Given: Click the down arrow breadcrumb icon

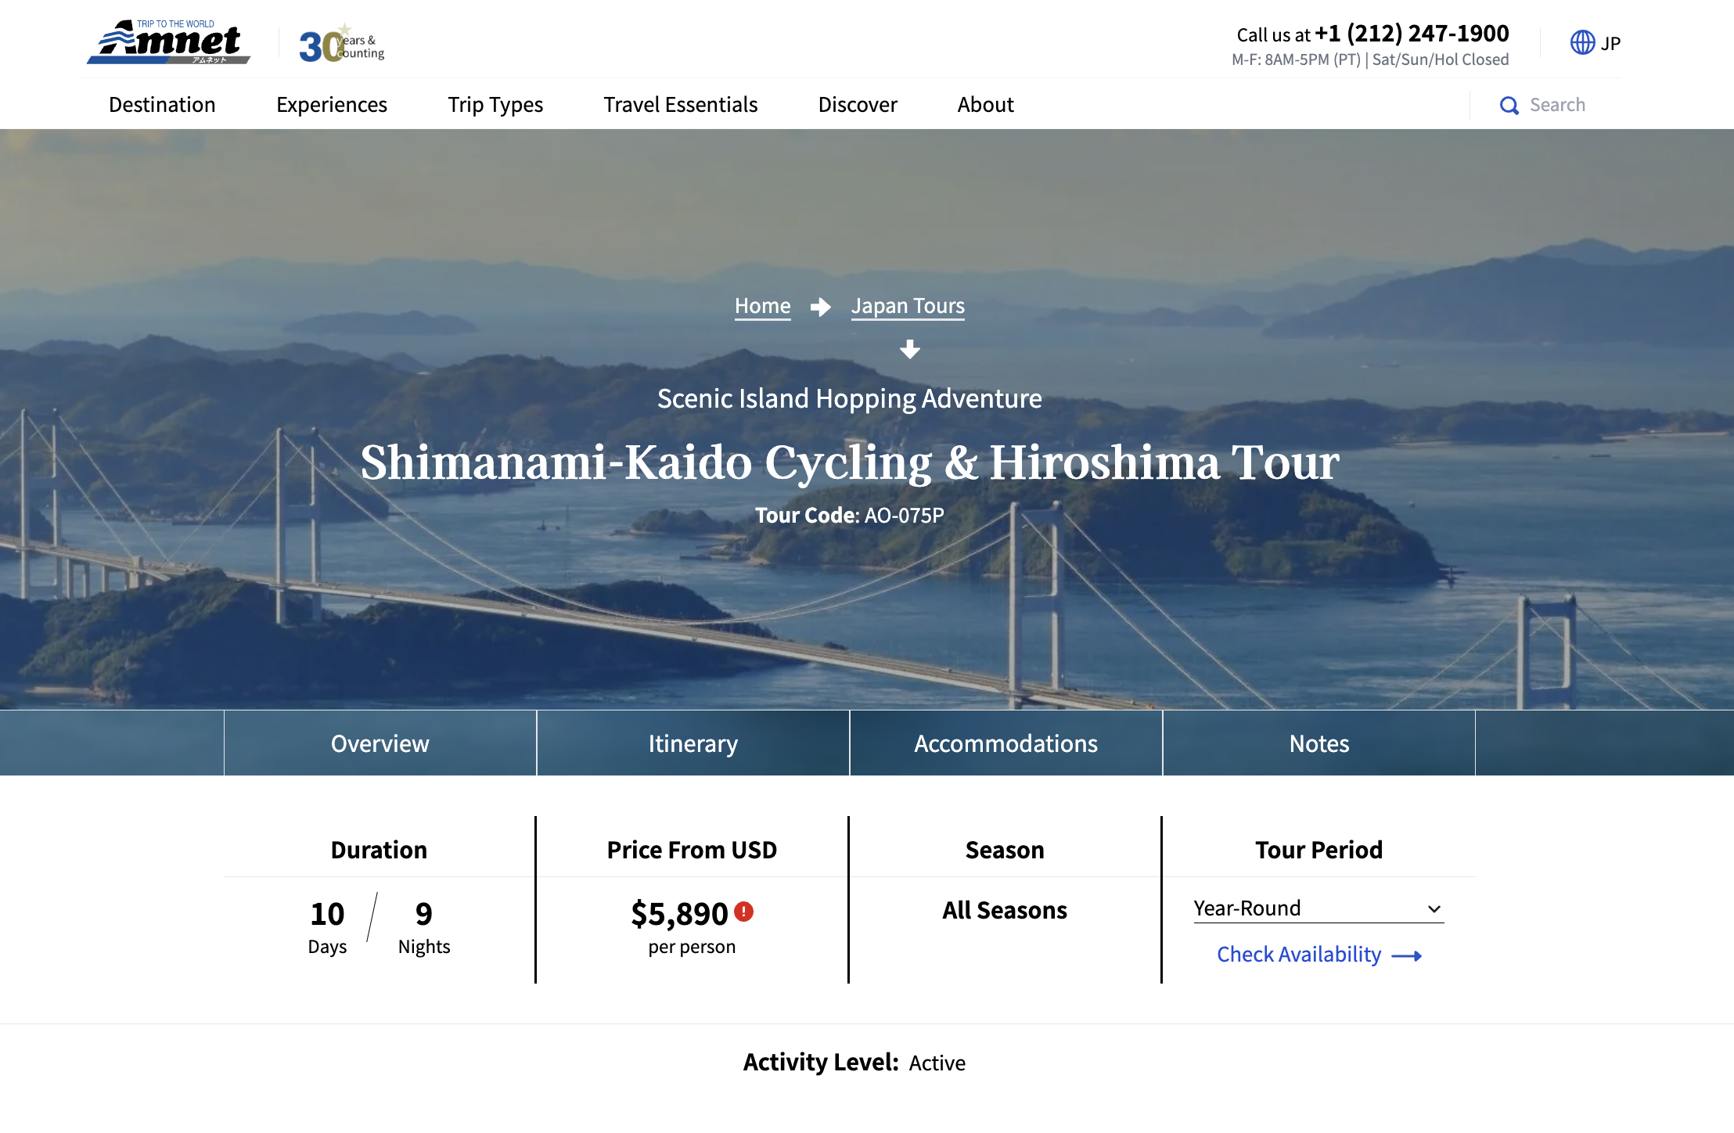Looking at the screenshot, I should (909, 349).
